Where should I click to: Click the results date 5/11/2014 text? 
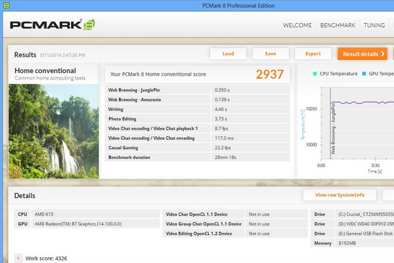click(x=62, y=55)
